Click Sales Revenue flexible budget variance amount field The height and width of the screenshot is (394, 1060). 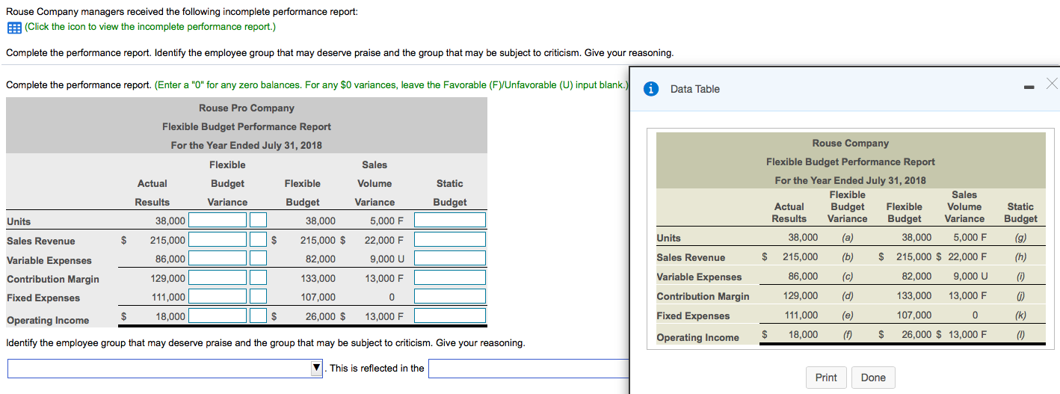click(x=218, y=240)
